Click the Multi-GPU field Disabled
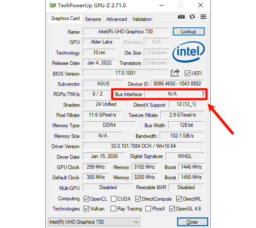Image resolution: width=256 pixels, height=228 pixels. pos(108,187)
